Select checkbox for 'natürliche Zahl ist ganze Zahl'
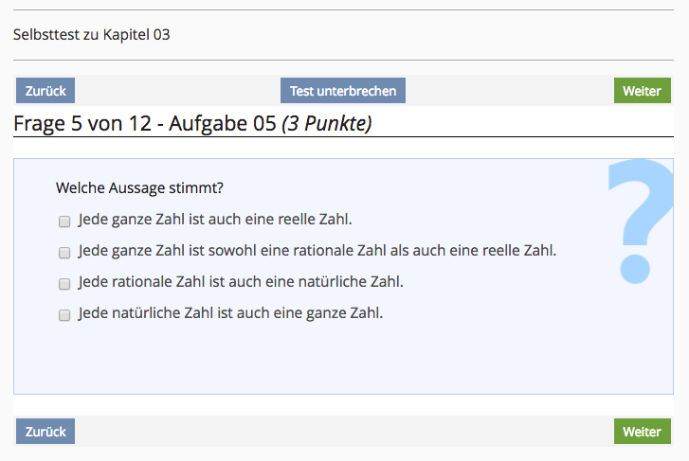This screenshot has height=461, width=689. tap(64, 315)
